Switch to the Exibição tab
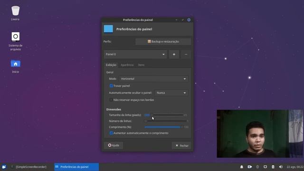 coord(111,65)
